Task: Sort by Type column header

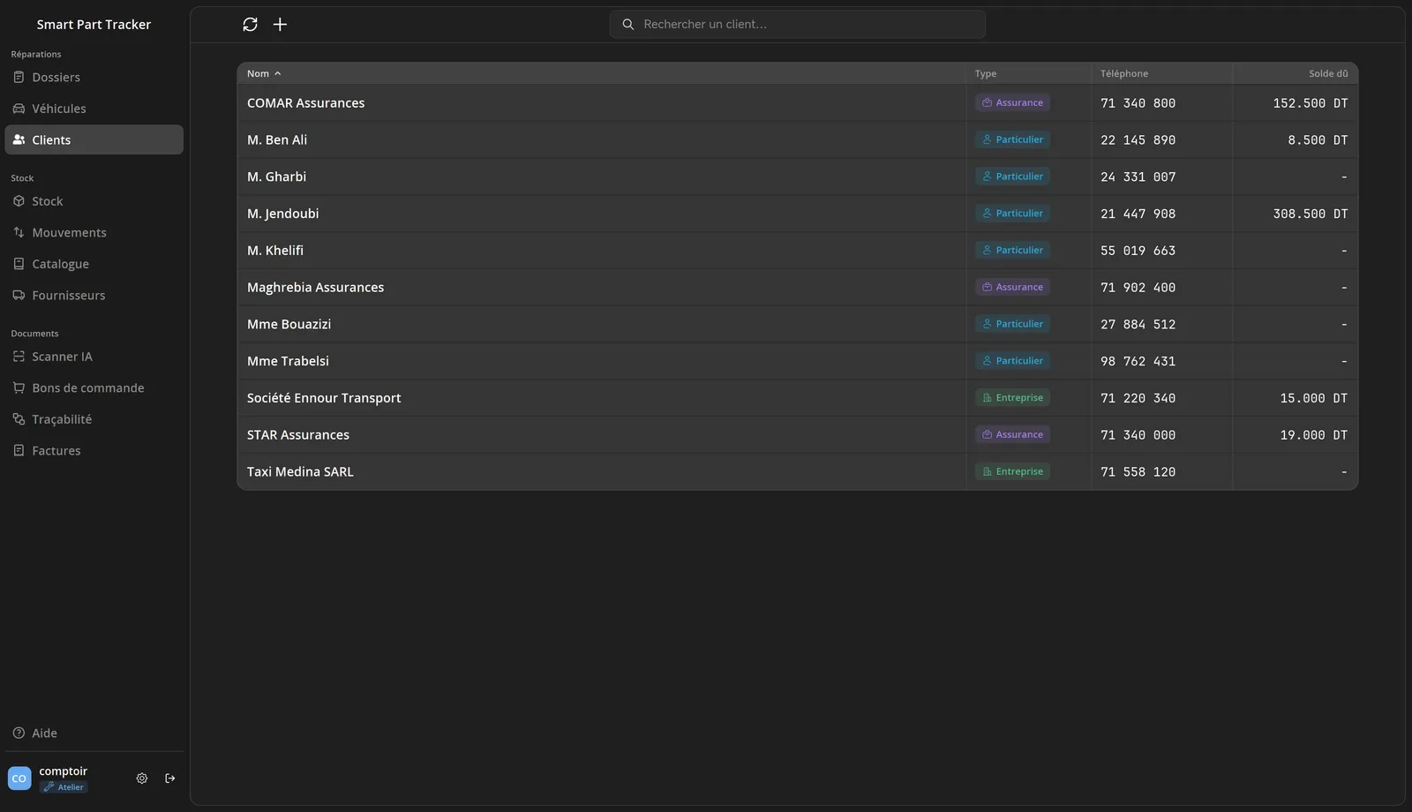Action: (x=986, y=74)
